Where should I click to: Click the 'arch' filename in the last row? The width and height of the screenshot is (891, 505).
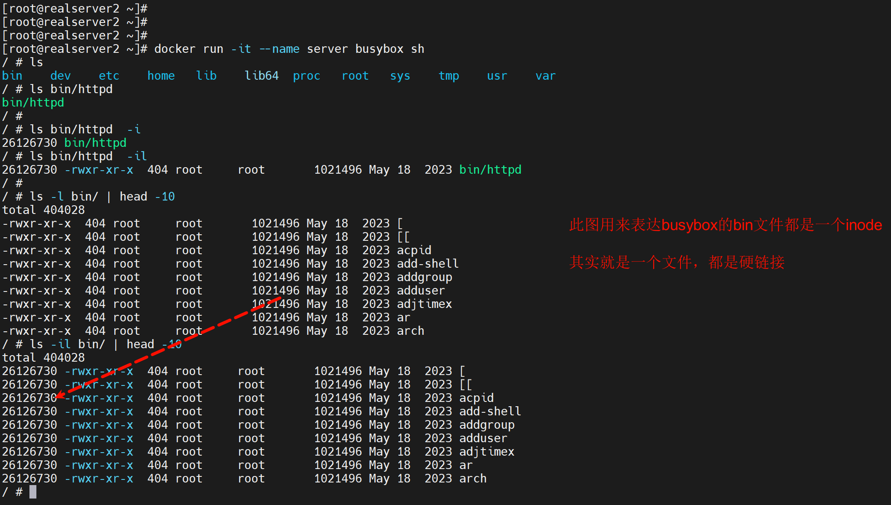click(473, 479)
